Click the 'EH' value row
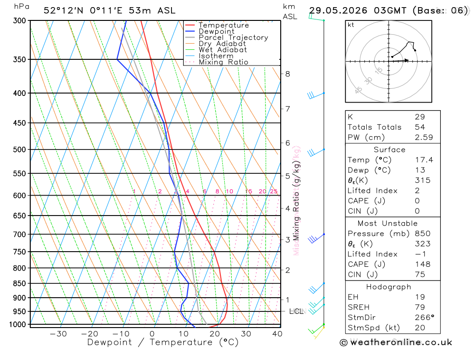 tap(393, 297)
